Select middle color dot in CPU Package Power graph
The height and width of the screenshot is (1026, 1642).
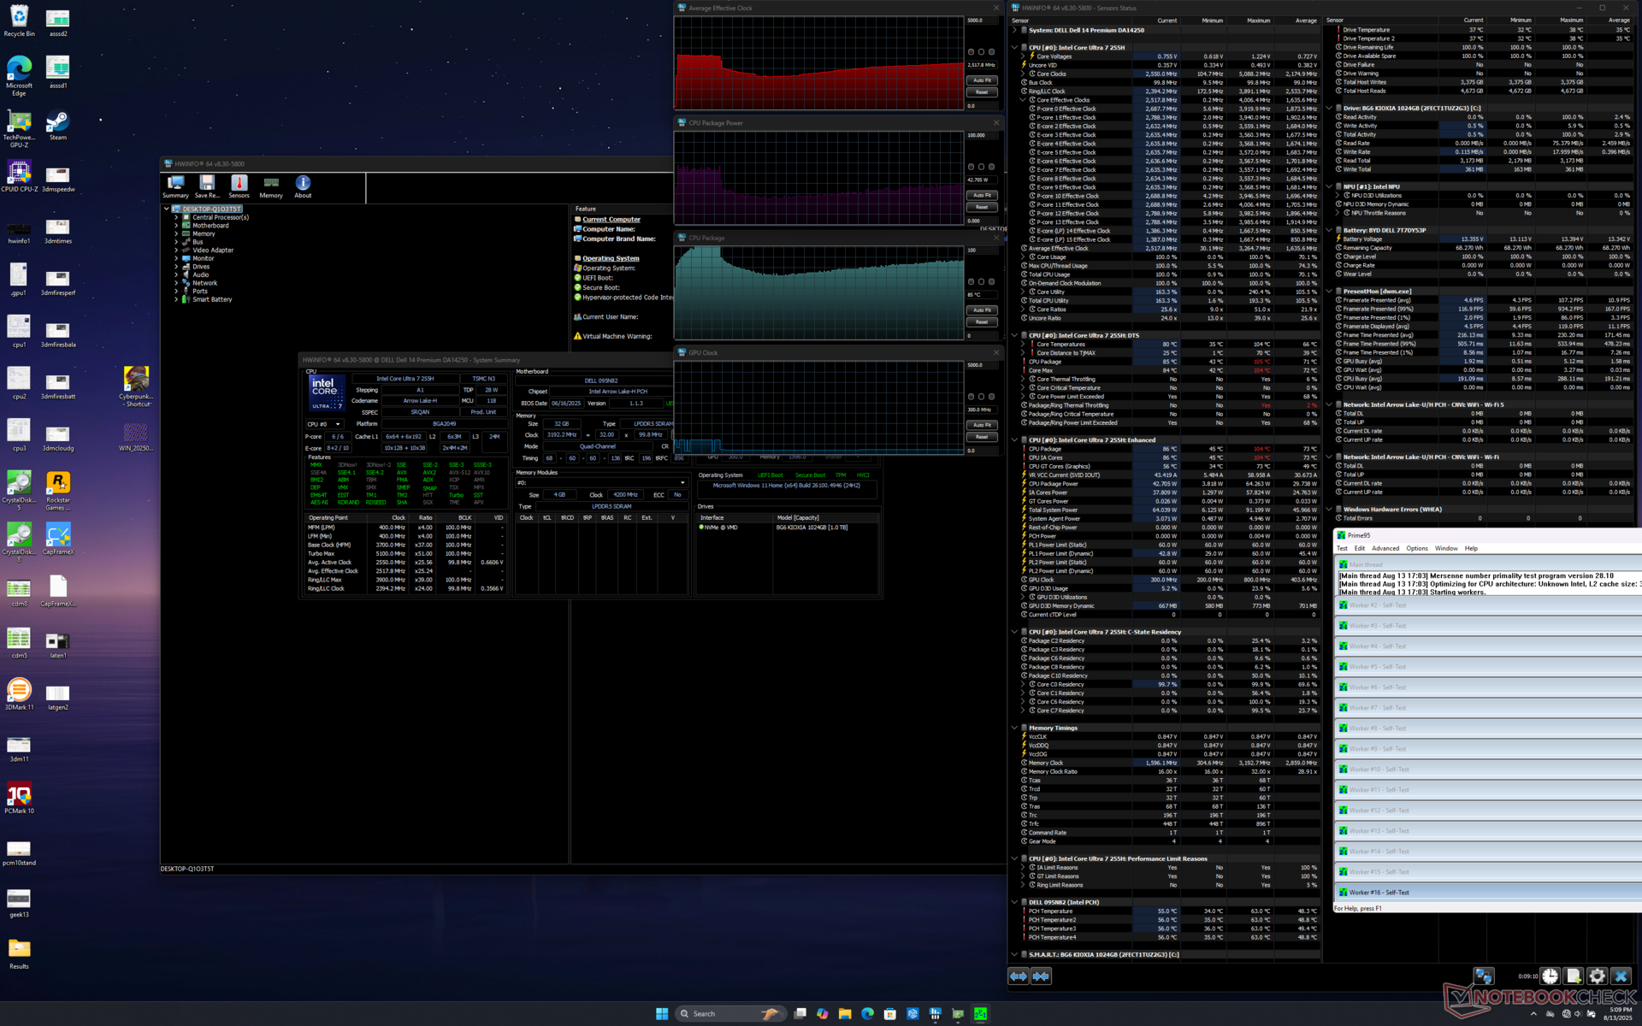click(981, 167)
